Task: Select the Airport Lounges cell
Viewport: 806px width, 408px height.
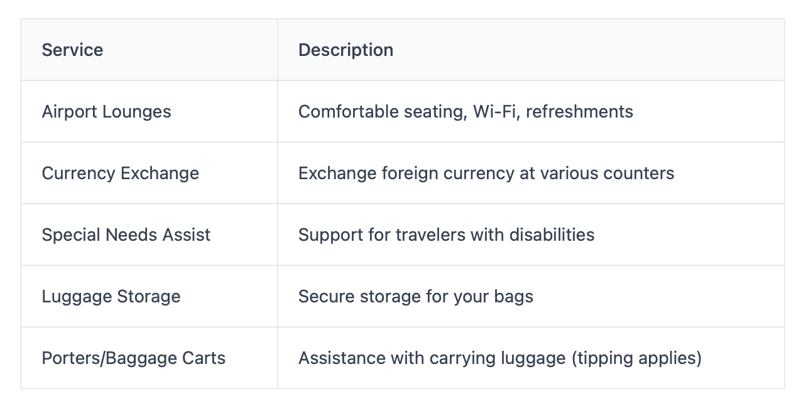Action: point(106,112)
